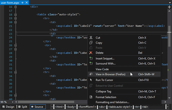Switch to Design view
Image resolution: width=172 pixels, height=110 pixels.
pos(8,107)
